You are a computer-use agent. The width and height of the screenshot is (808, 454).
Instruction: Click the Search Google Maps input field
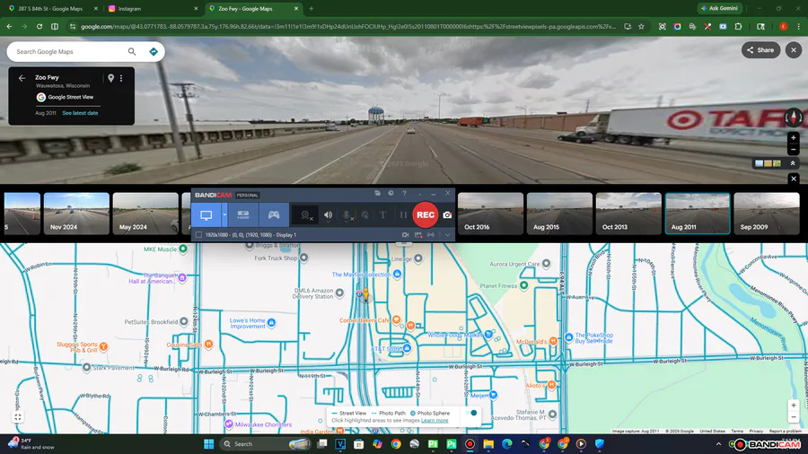[x=69, y=51]
